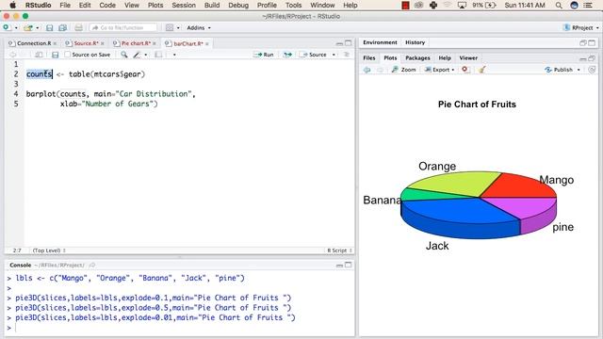The height and width of the screenshot is (339, 603).
Task: Expand the recent files dropdown arrow
Action: [38, 28]
